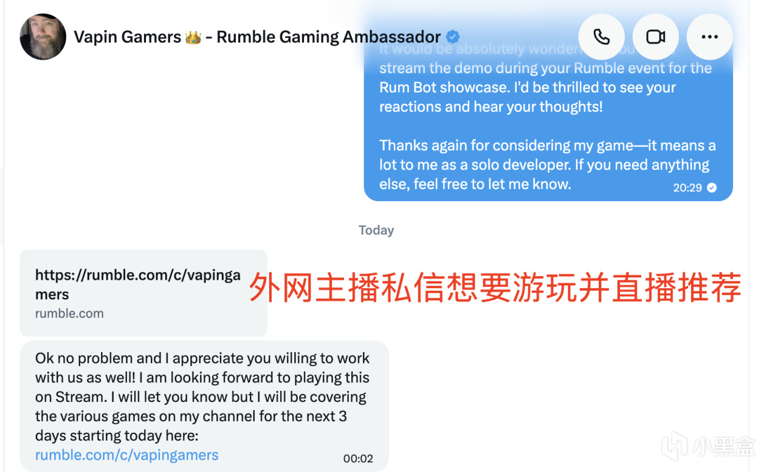The image size is (778, 473).
Task: Click the 00:02 received timestamp
Action: pos(358,458)
